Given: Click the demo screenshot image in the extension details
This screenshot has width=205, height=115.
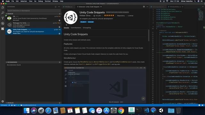Looking at the screenshot, I should (x=105, y=85).
